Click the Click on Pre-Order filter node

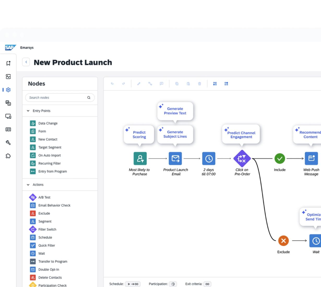point(242,159)
